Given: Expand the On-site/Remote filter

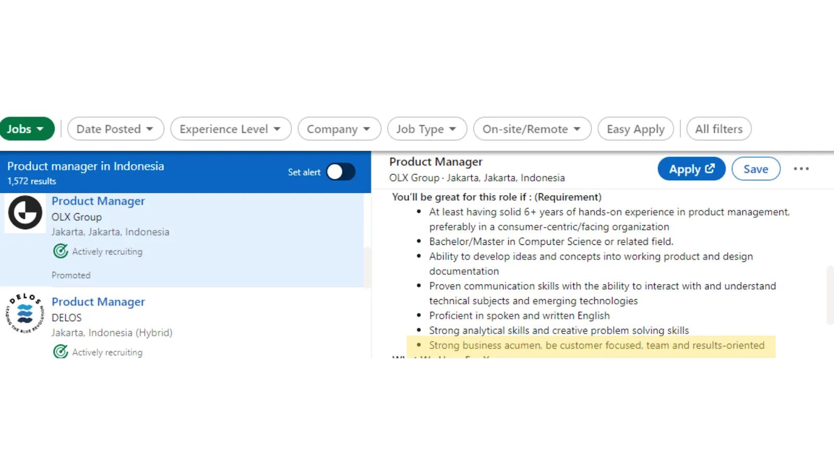Looking at the screenshot, I should click(532, 129).
